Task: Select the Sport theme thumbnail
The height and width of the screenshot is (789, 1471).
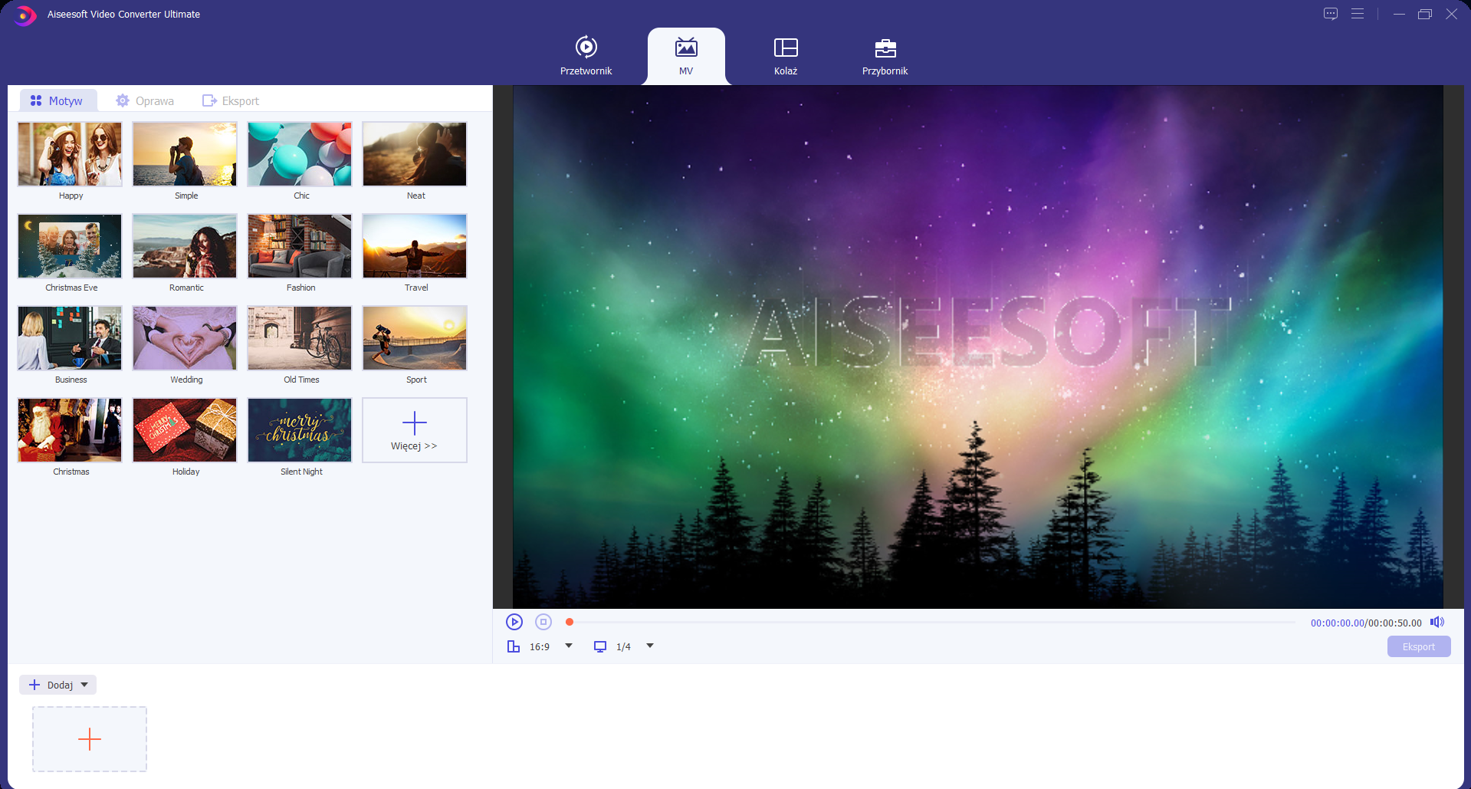Action: tap(415, 338)
